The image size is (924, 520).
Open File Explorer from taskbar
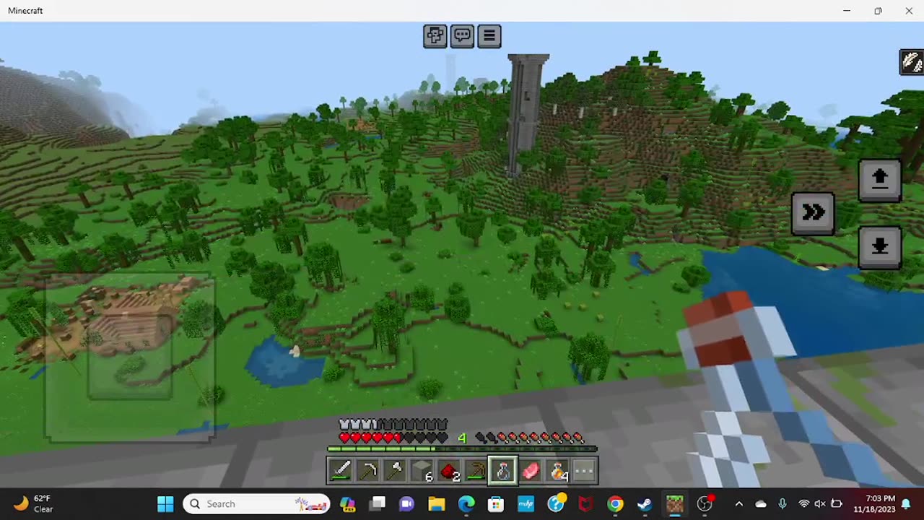437,504
